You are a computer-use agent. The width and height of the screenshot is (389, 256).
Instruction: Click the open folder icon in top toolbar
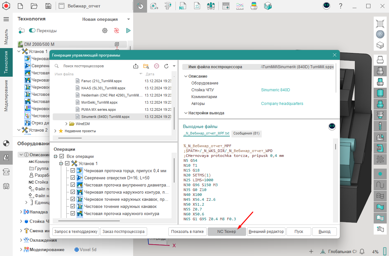(x=34, y=6)
